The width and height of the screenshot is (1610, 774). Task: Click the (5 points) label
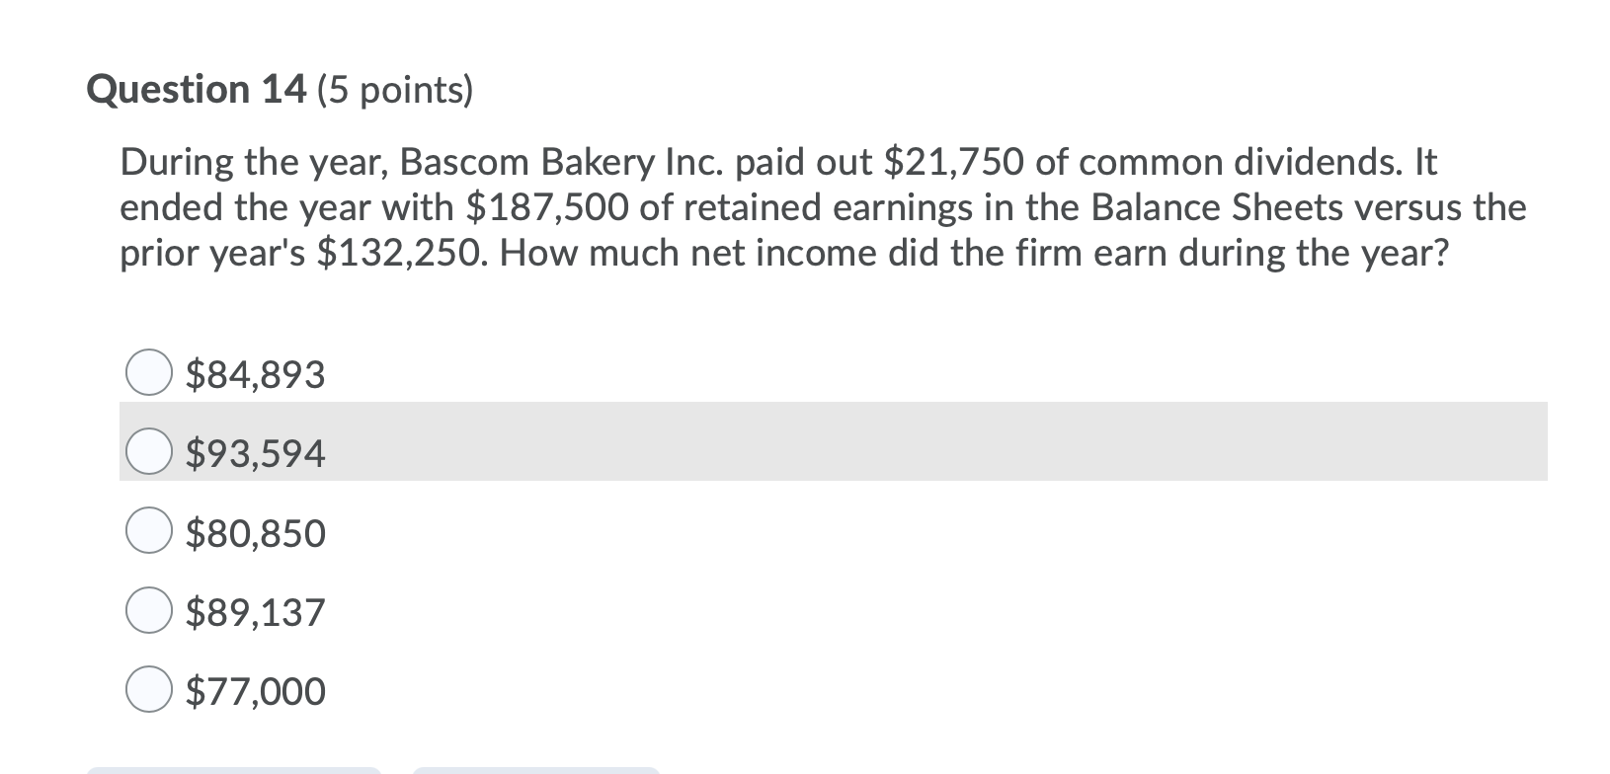[x=393, y=90]
